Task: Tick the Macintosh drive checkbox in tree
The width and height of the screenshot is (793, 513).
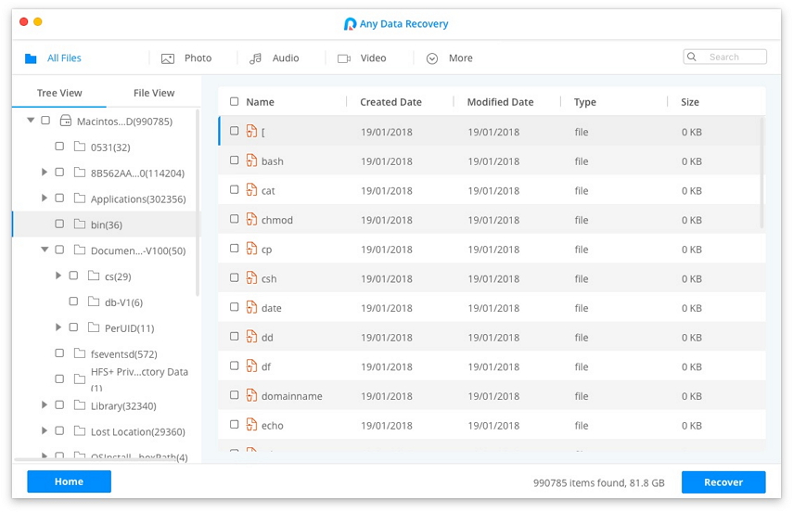Action: tap(45, 121)
